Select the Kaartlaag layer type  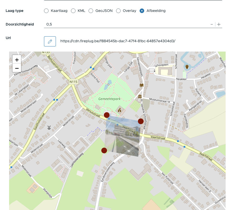[46, 11]
